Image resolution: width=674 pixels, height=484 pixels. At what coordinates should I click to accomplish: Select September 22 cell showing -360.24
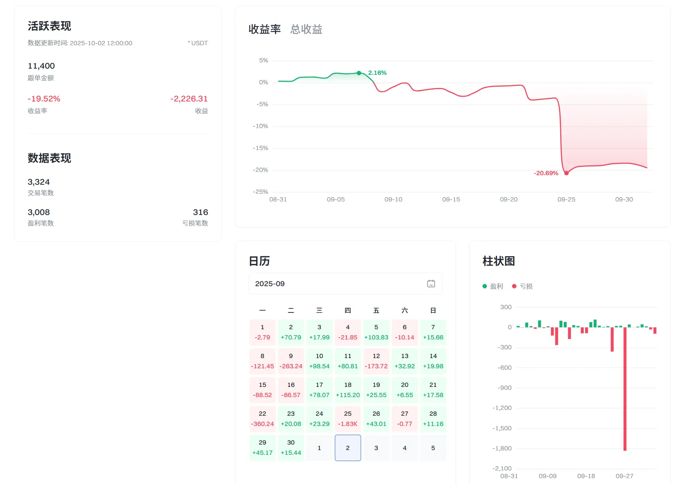[263, 419]
